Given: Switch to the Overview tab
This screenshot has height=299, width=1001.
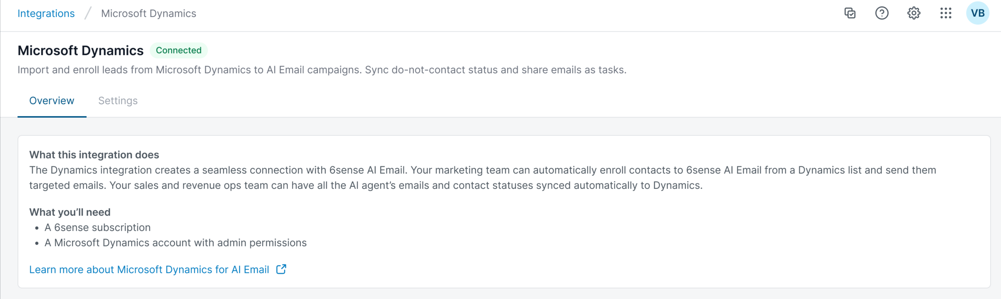Looking at the screenshot, I should [x=52, y=101].
